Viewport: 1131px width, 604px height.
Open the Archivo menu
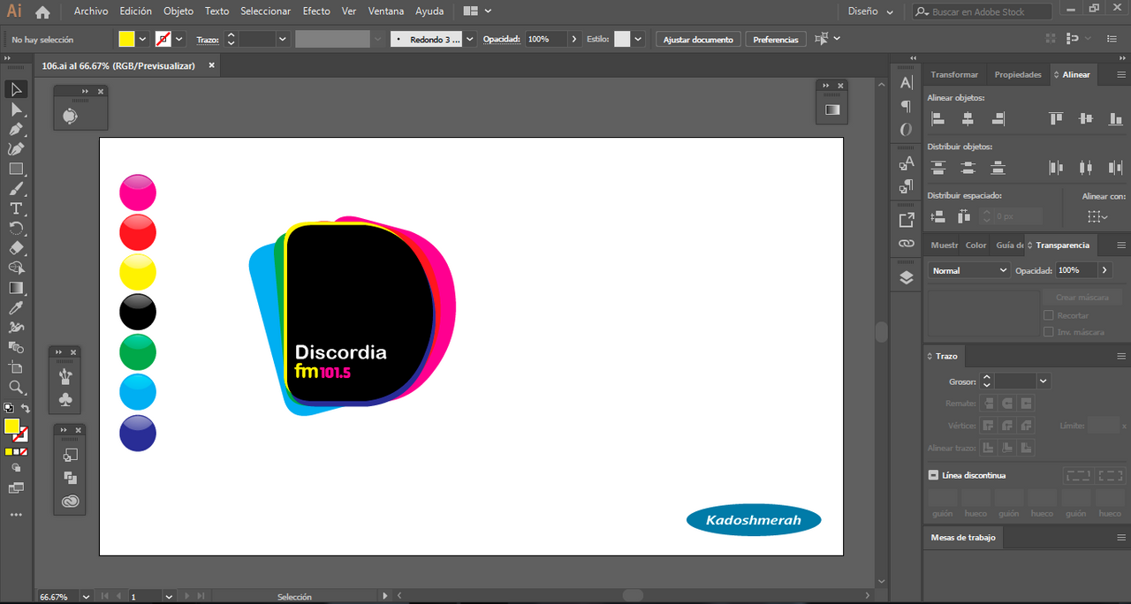(91, 11)
